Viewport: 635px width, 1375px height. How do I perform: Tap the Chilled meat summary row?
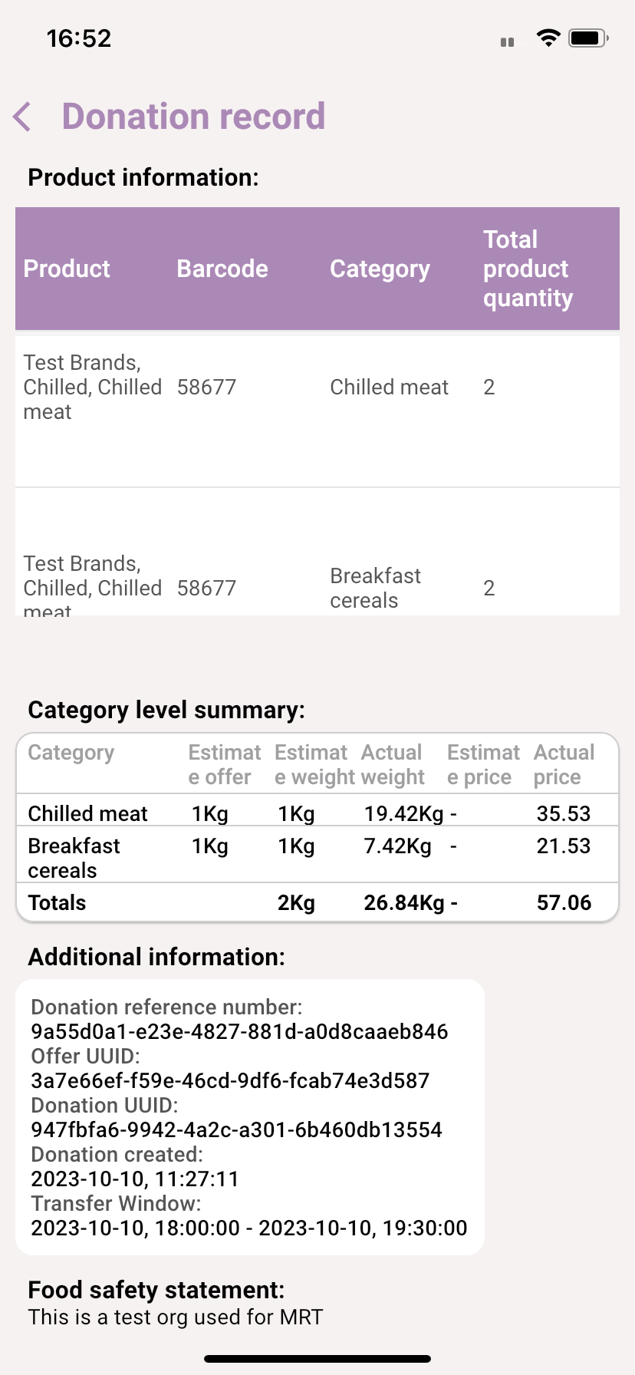tap(87, 813)
